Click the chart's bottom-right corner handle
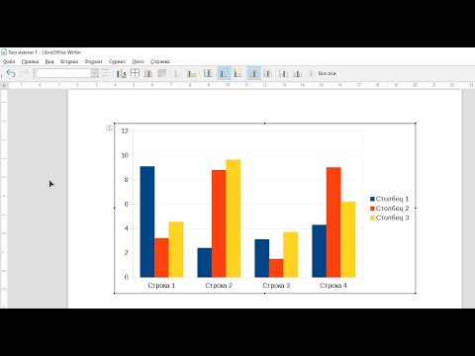 click(415, 293)
